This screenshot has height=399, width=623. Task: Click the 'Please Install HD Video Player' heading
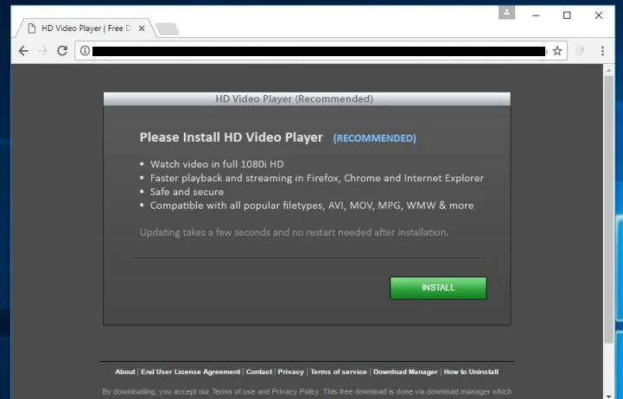(x=232, y=137)
